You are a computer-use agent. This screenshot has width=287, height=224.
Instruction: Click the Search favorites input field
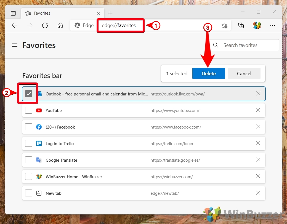[x=244, y=45]
